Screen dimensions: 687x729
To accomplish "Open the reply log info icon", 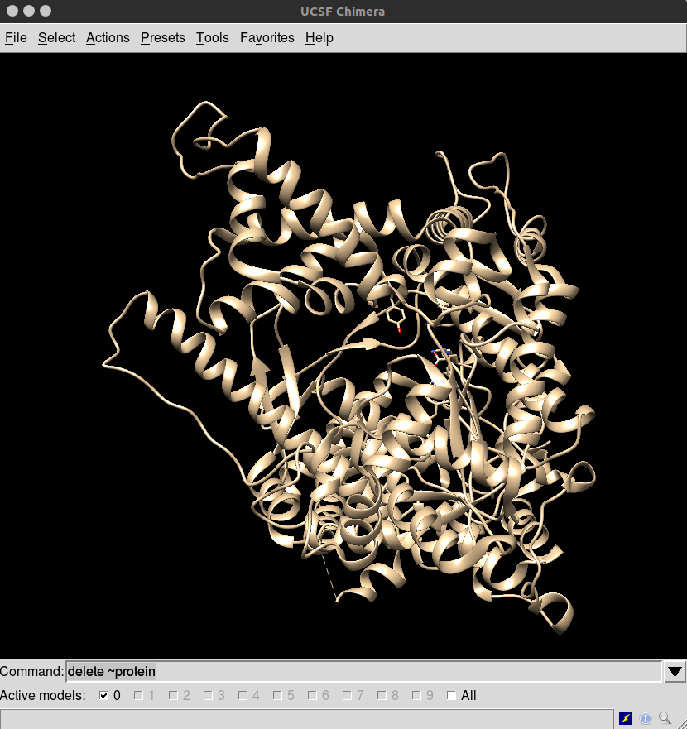I will 646,718.
